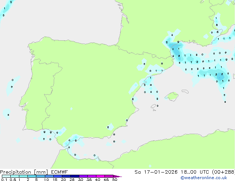
Task: Click the "0.5" legend scale number
Action: point(13,180)
